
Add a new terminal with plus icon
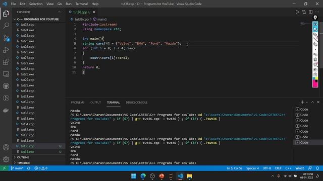(302, 102)
